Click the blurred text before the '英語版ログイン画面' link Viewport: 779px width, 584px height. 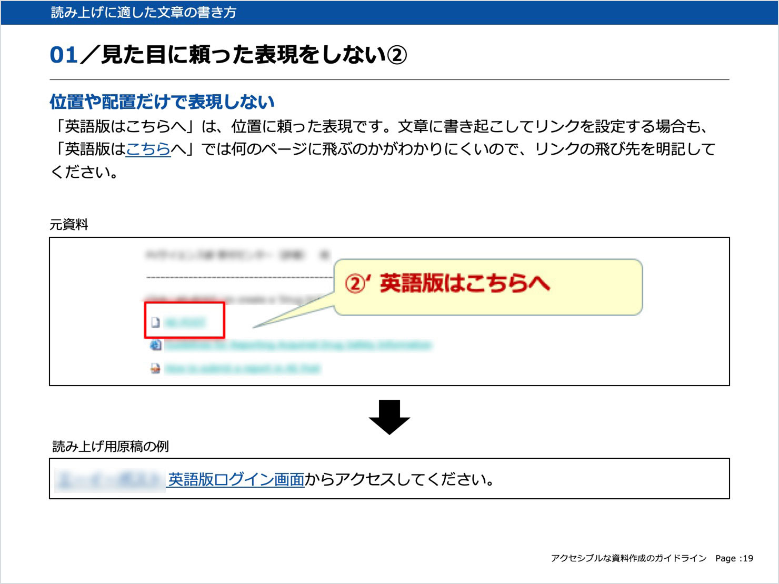pyautogui.click(x=109, y=479)
